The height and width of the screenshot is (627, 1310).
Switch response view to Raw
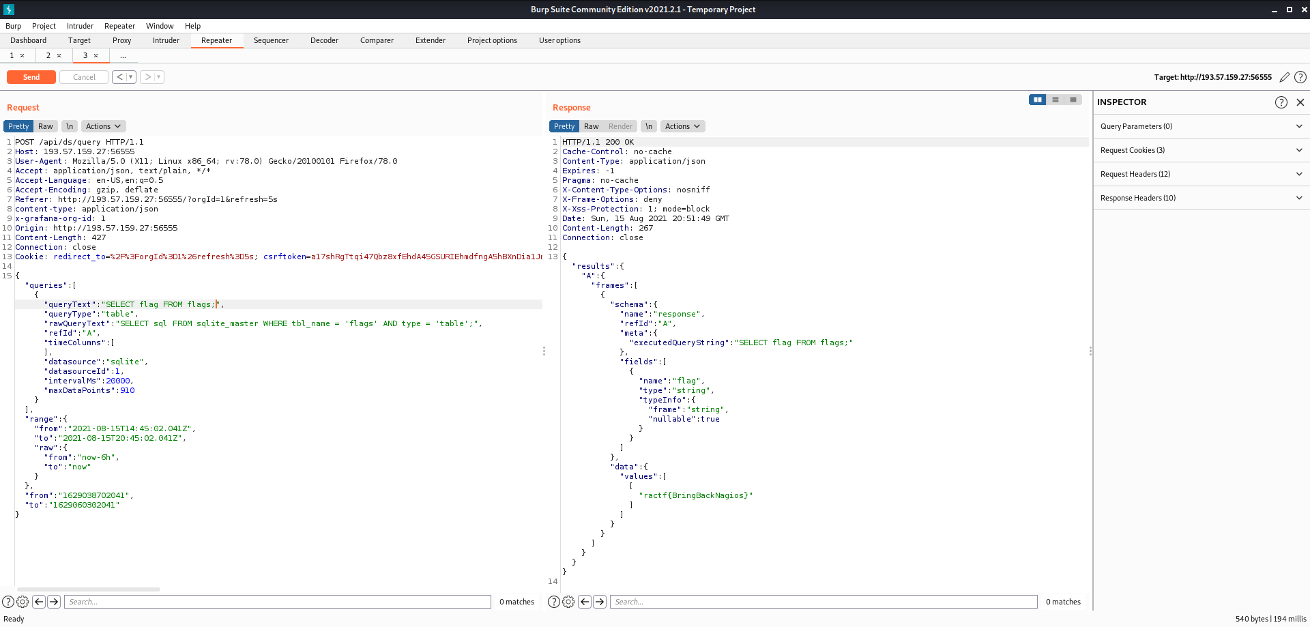click(592, 126)
